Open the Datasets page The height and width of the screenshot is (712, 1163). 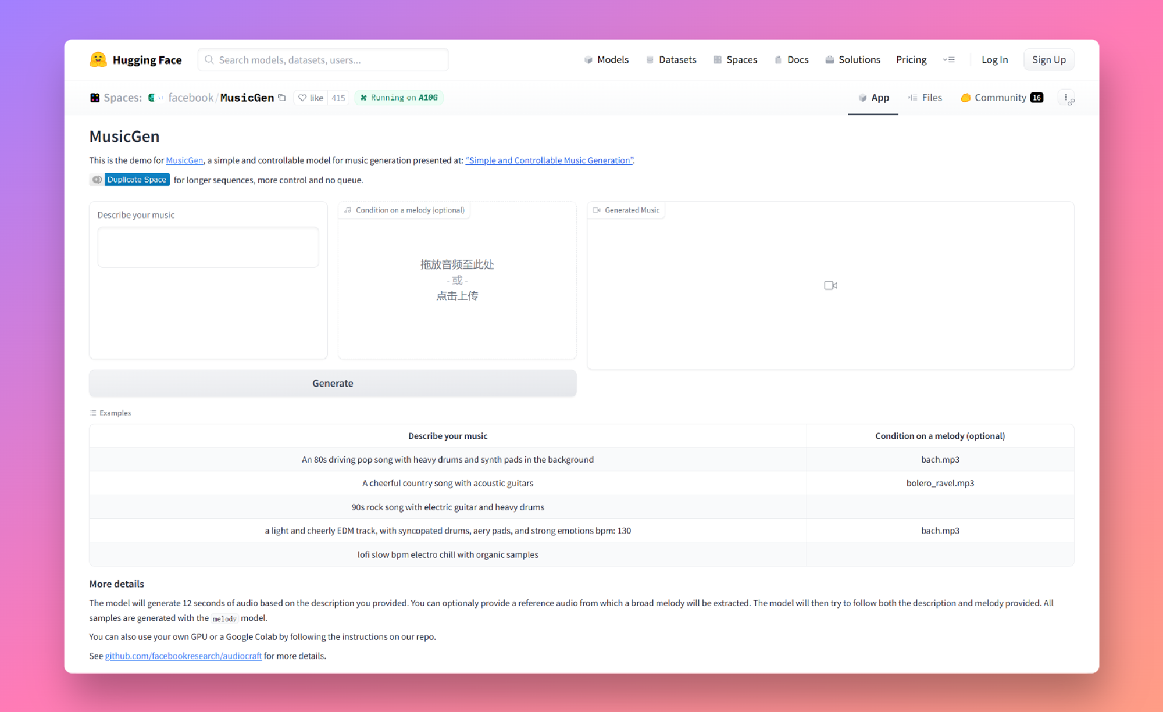click(671, 60)
